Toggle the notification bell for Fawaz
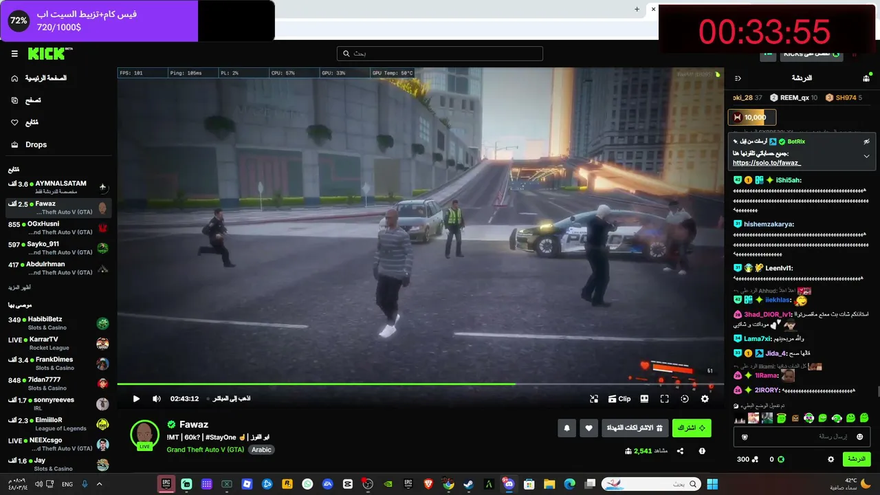Image resolution: width=880 pixels, height=495 pixels. pyautogui.click(x=567, y=428)
